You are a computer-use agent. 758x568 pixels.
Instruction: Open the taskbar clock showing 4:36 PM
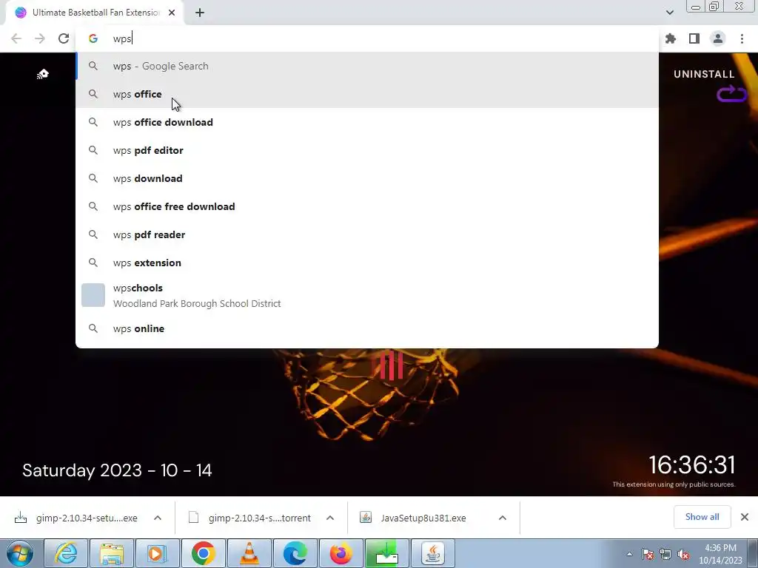pyautogui.click(x=720, y=554)
